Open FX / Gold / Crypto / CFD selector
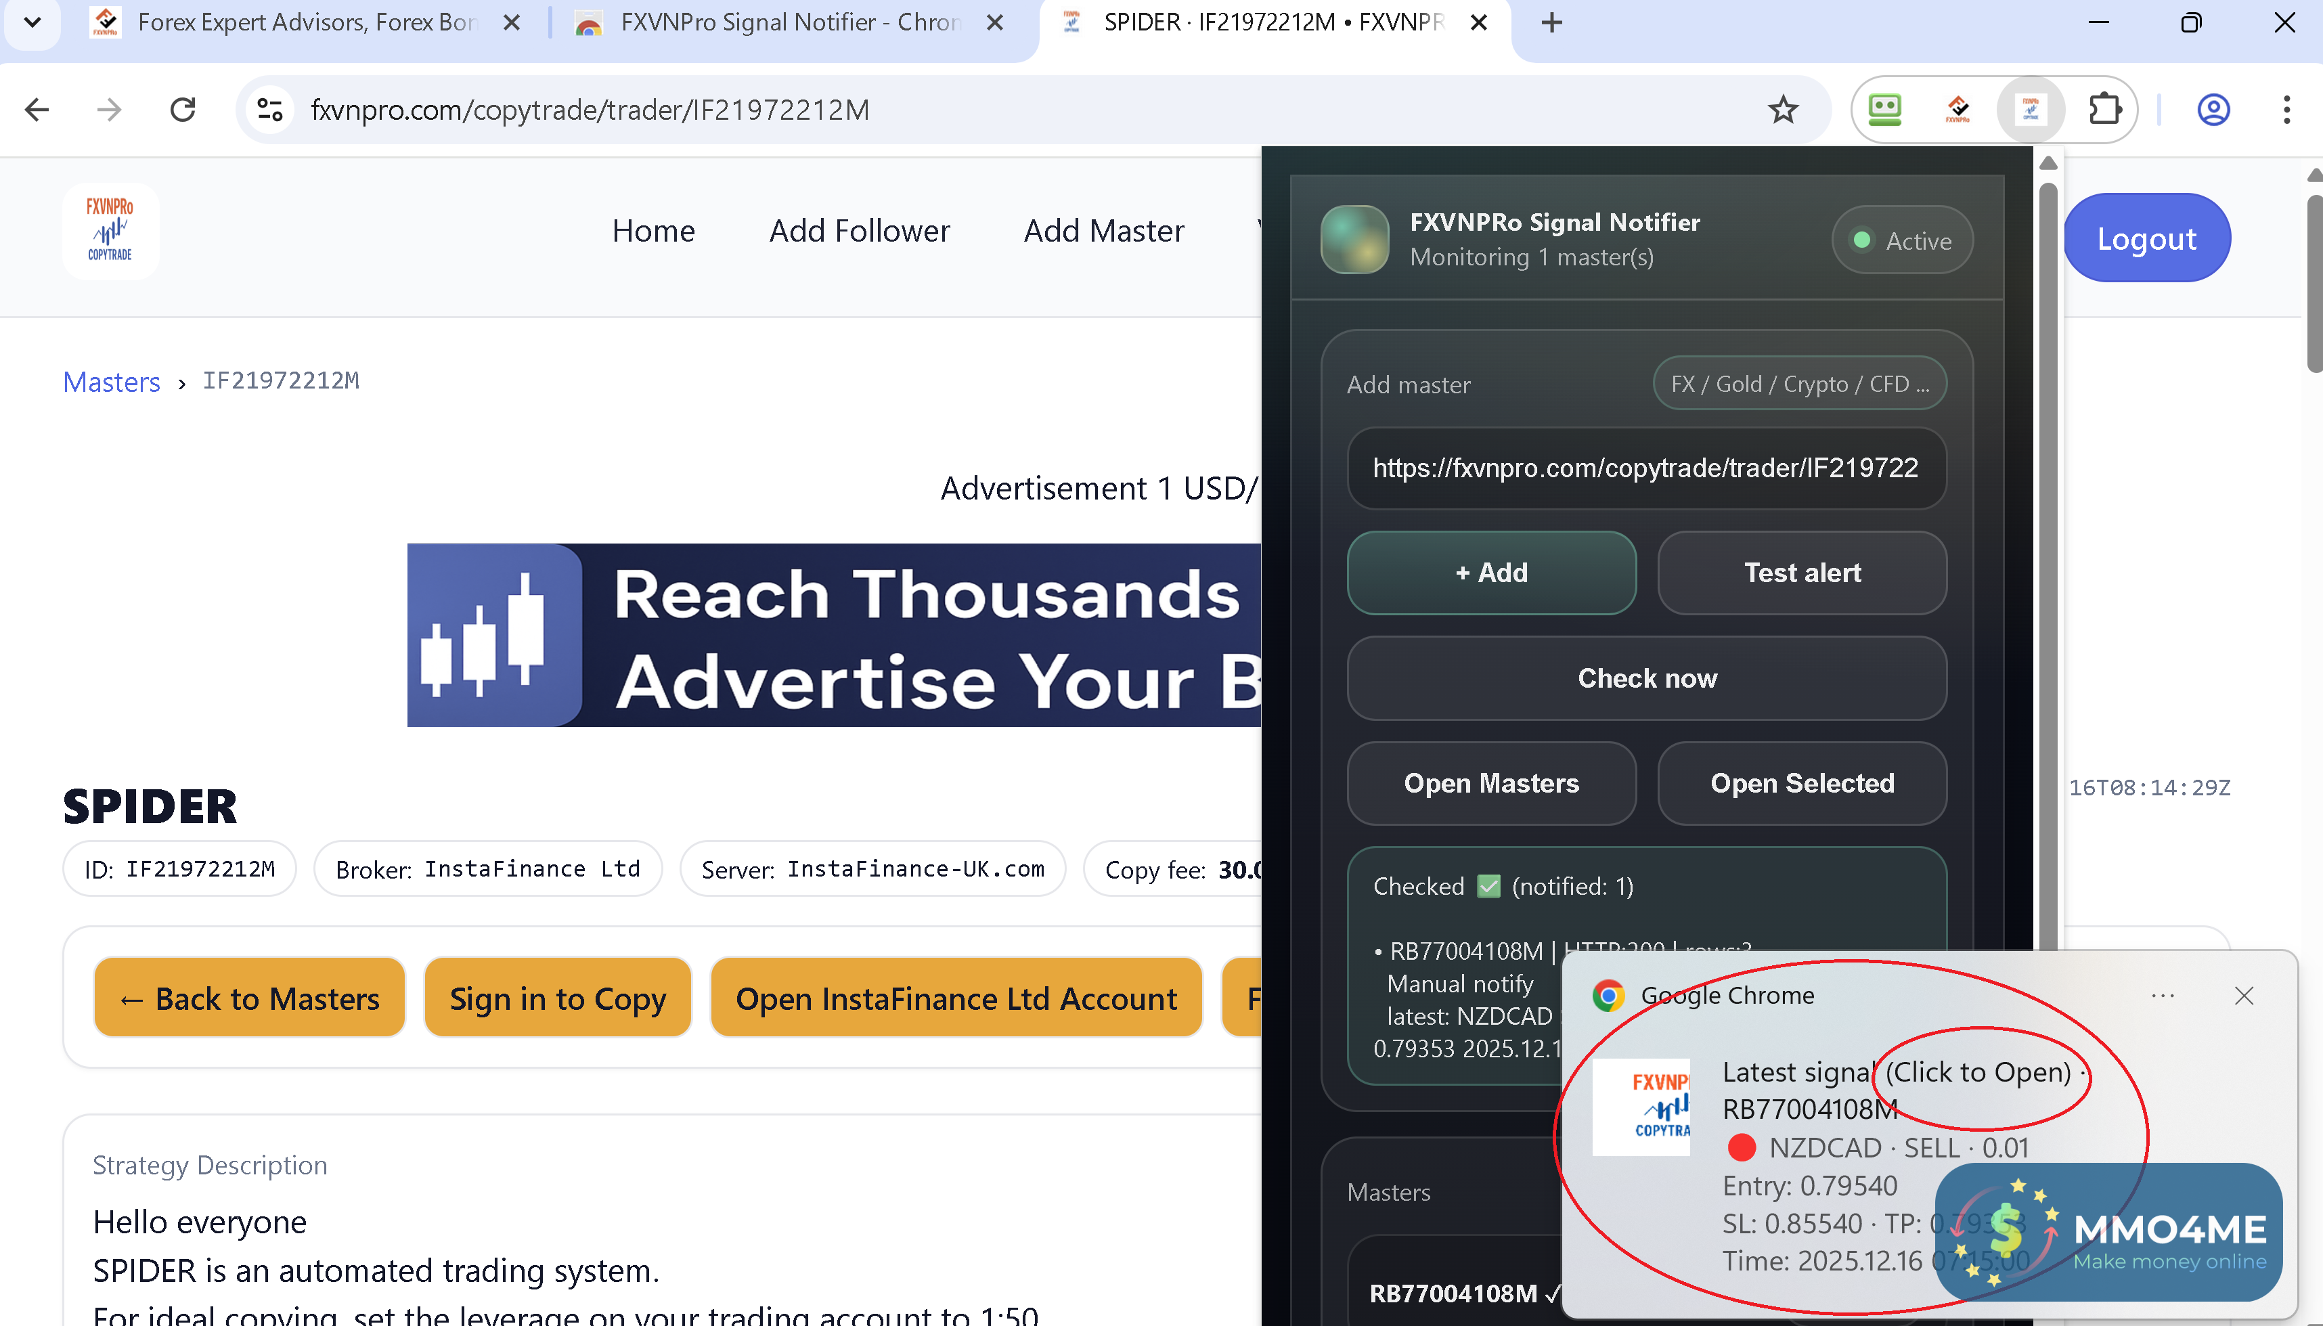Screen dimensions: 2323x1326 click(x=1798, y=383)
